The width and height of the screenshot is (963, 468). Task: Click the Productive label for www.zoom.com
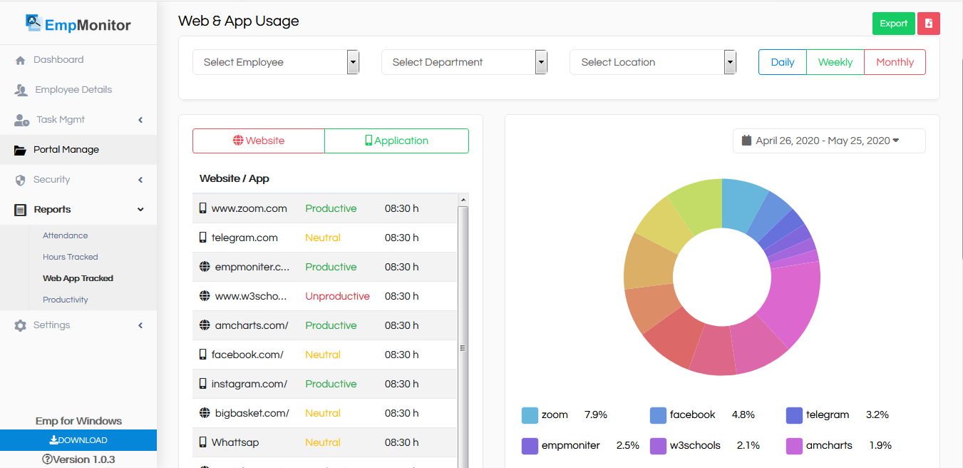pyautogui.click(x=331, y=208)
